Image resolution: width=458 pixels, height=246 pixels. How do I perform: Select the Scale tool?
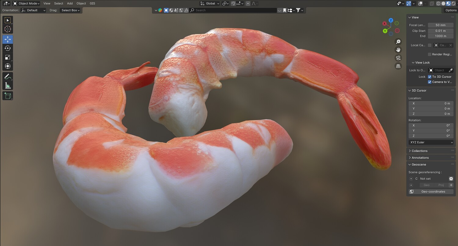point(8,57)
